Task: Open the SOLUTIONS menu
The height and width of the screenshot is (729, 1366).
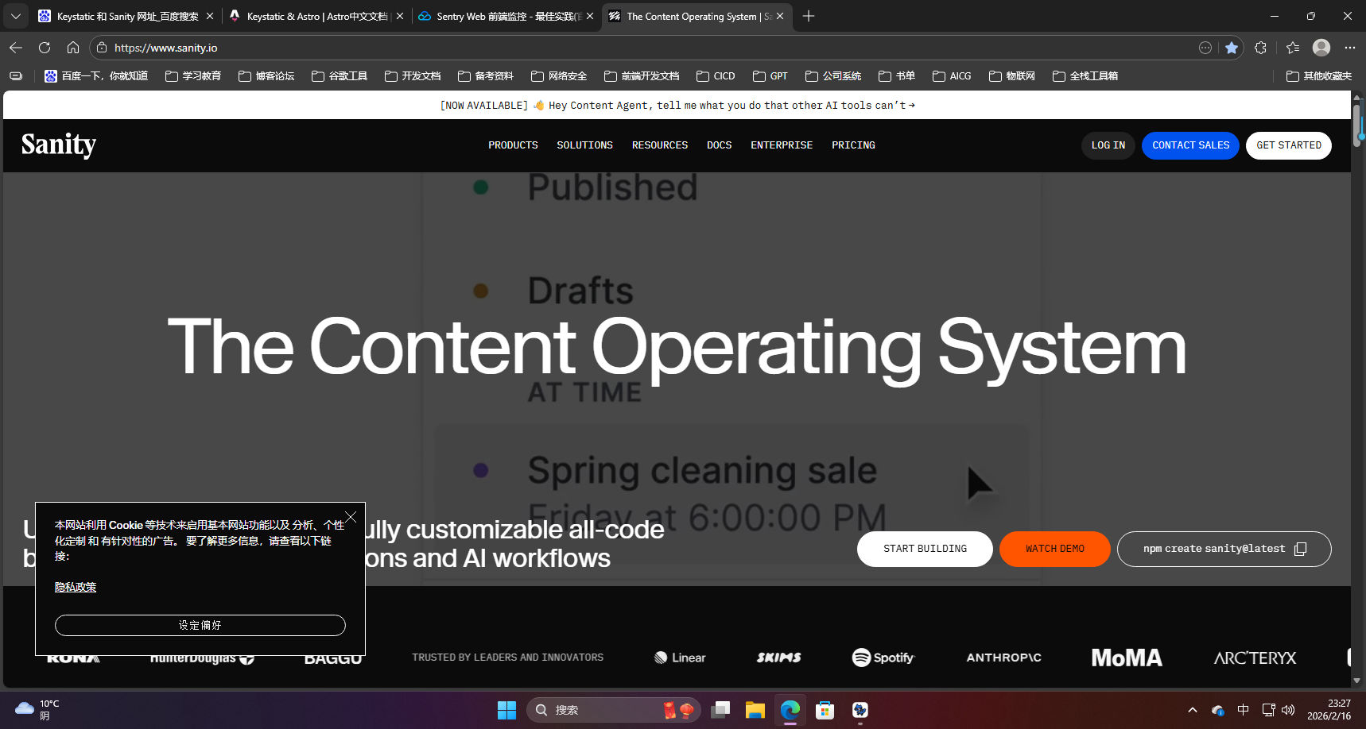Action: [584, 145]
